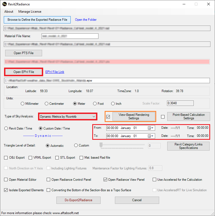The height and width of the screenshot is (216, 215).
Task: Click the Scale Factor input field
Action: tap(180, 103)
